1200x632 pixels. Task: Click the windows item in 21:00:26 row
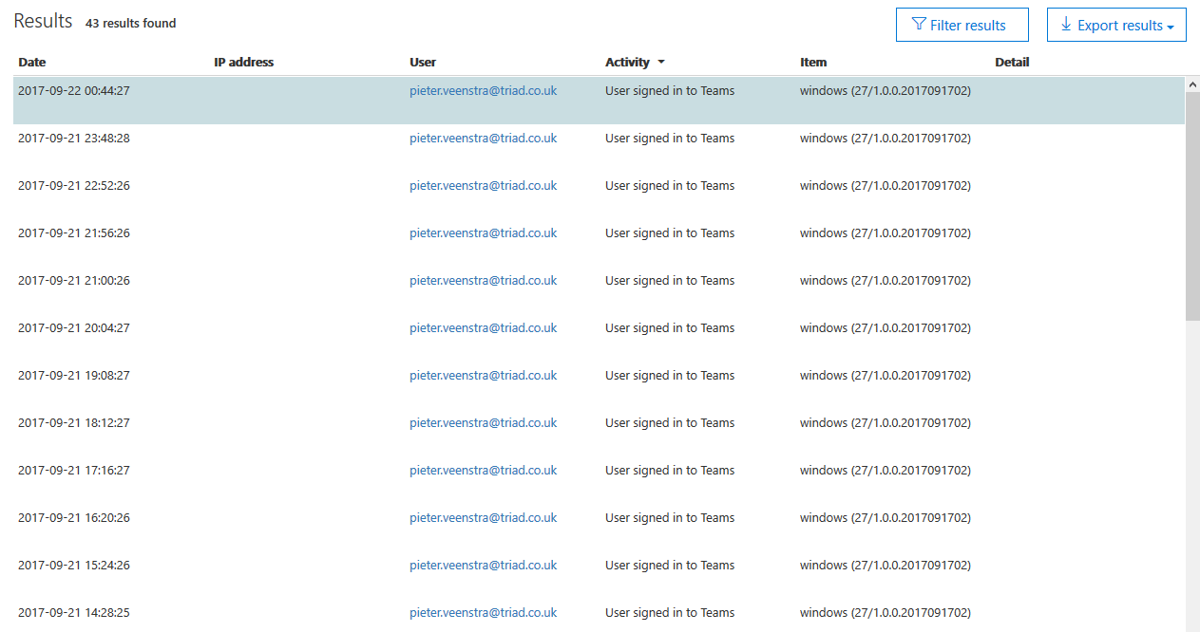coord(886,281)
